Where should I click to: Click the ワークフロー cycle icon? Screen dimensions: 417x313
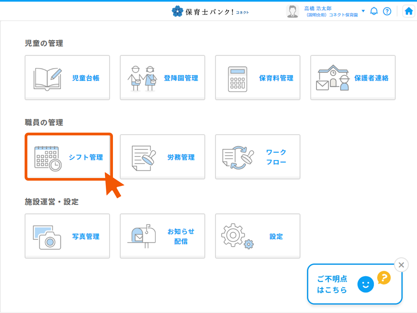click(x=238, y=158)
